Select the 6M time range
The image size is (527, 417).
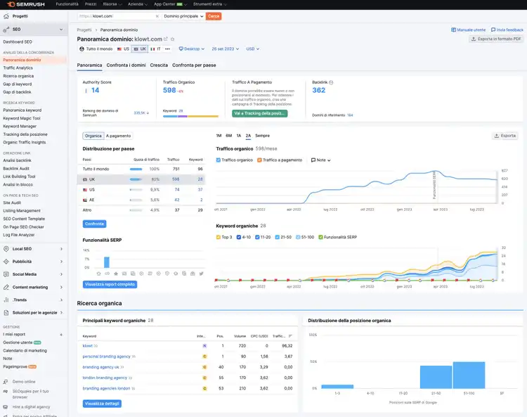229,136
